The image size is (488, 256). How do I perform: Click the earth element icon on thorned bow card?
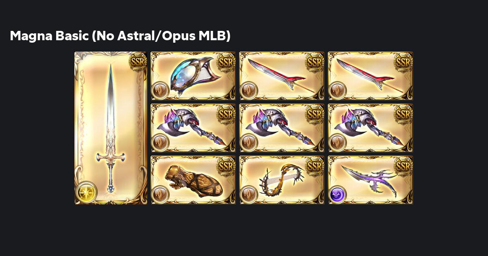pyautogui.click(x=248, y=194)
